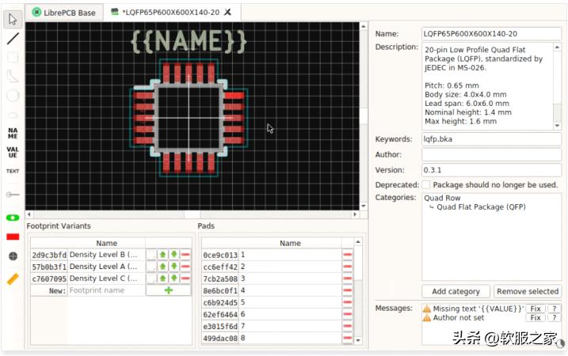Close the LQFP65P600X600X140-20 tab
This screenshot has width=568, height=356.
point(228,12)
